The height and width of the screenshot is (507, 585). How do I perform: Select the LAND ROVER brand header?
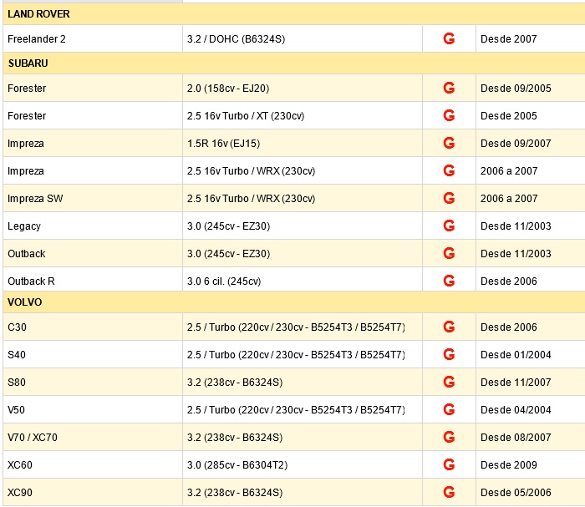tap(294, 14)
